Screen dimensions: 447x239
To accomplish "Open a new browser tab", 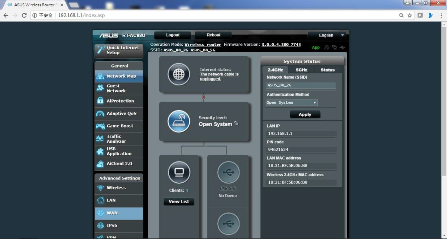I will pyautogui.click(x=74, y=5).
